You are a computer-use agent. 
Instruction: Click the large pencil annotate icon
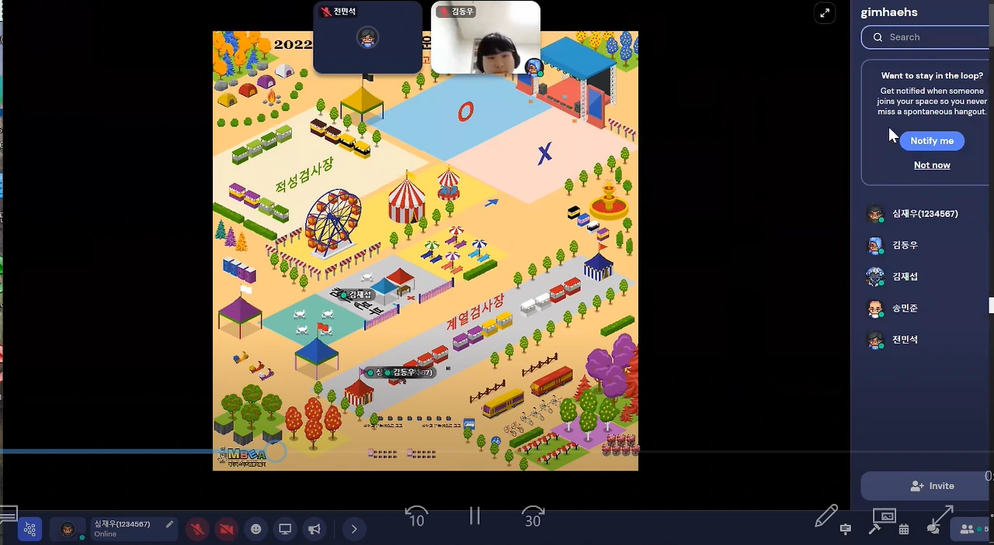point(826,516)
